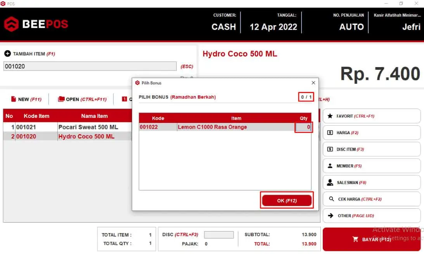The image size is (424, 254).
Task: Click the arrow icon on Other
Action: [331, 216]
